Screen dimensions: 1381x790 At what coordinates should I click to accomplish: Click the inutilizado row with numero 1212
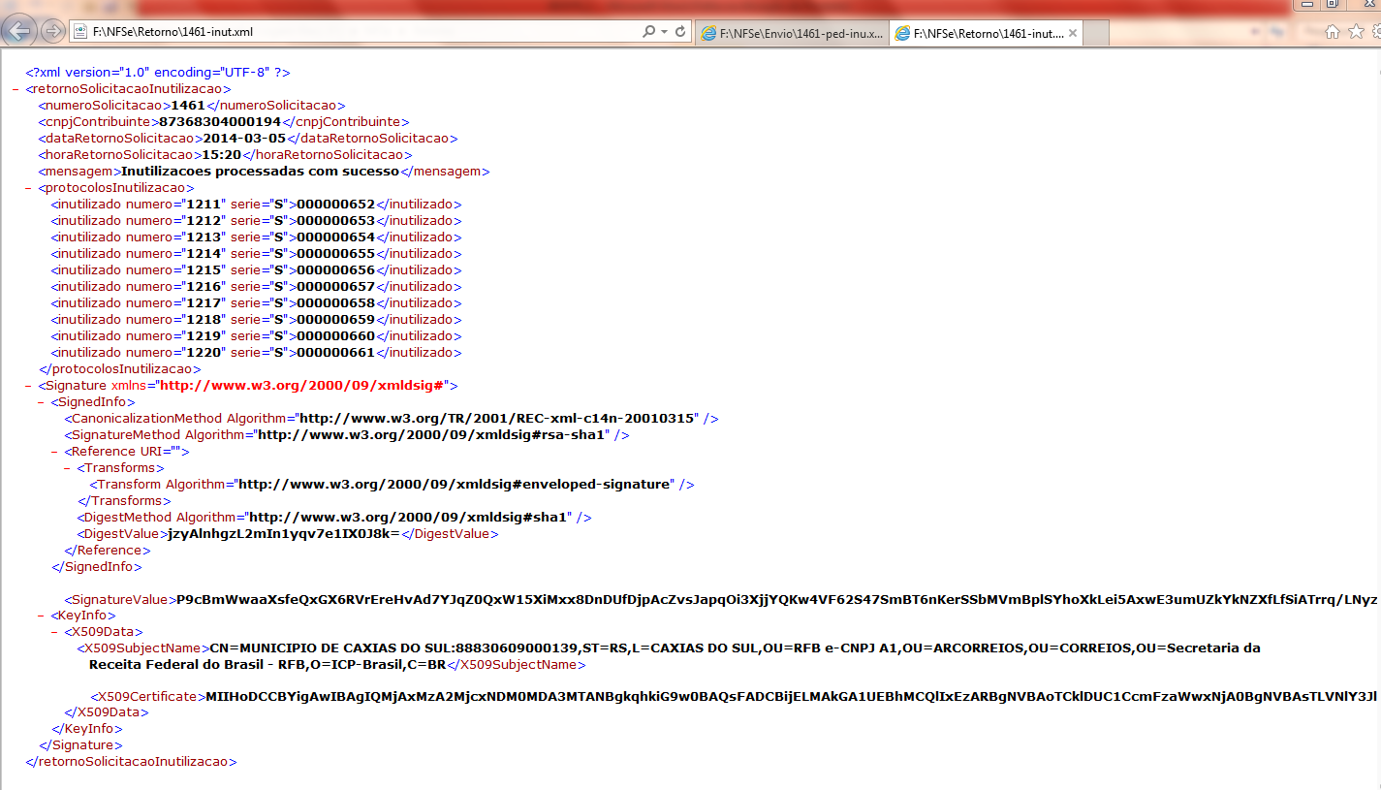[x=257, y=221]
